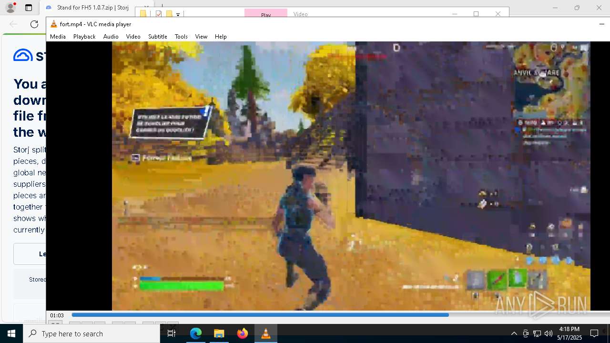This screenshot has height=343, width=610.
Task: Click the Meet Now camera tray icon
Action: [x=525, y=333]
